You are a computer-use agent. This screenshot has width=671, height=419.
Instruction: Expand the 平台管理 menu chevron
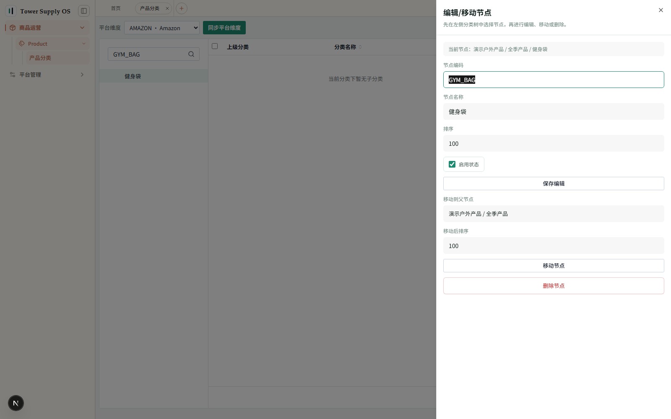[82, 75]
